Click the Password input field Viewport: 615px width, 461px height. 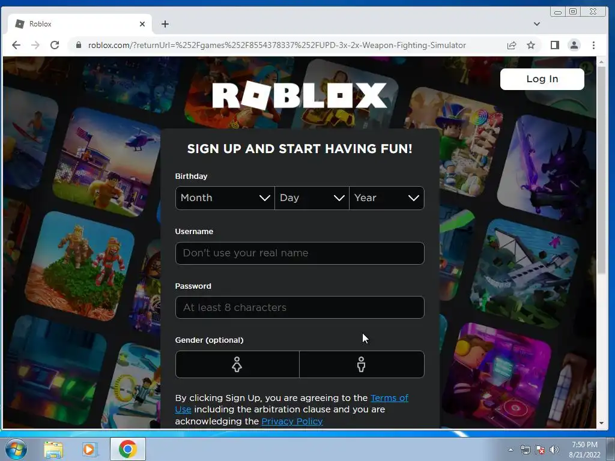[x=300, y=307]
